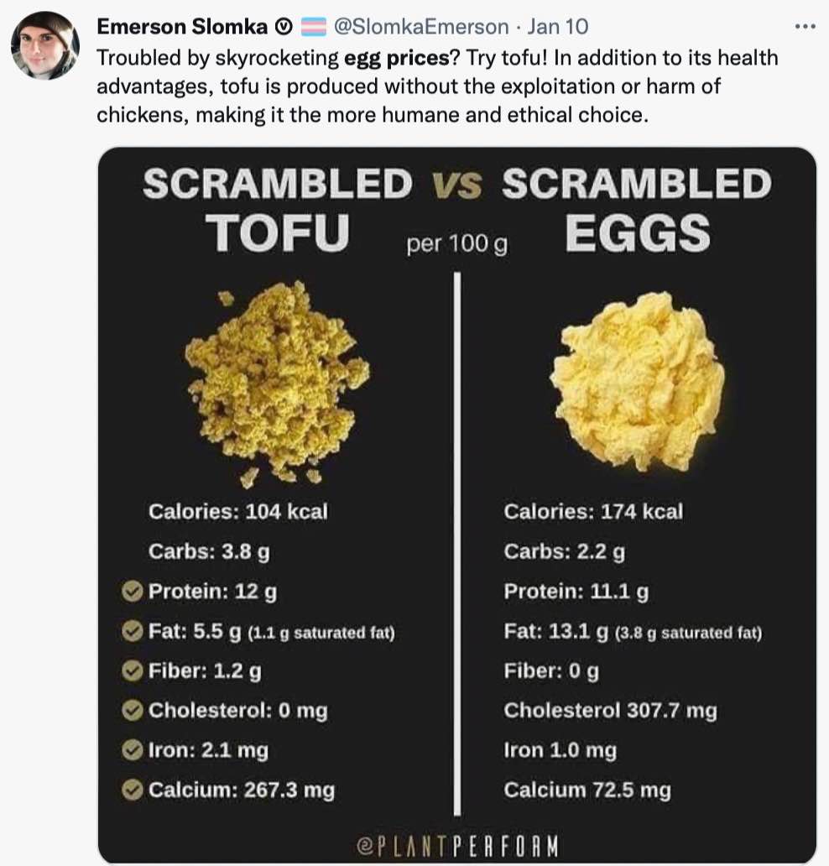
Task: Open the three-dot more options menu
Action: (x=805, y=26)
